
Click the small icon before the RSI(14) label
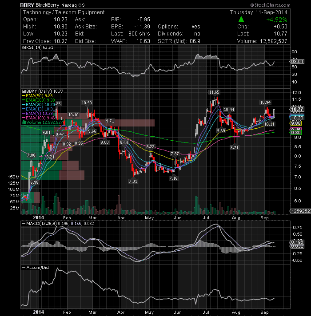pos(24,47)
